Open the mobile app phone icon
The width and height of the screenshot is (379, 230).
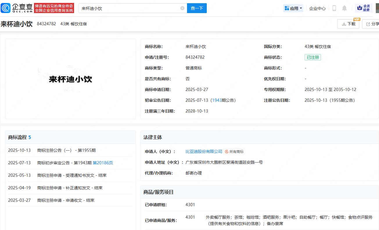(334, 8)
